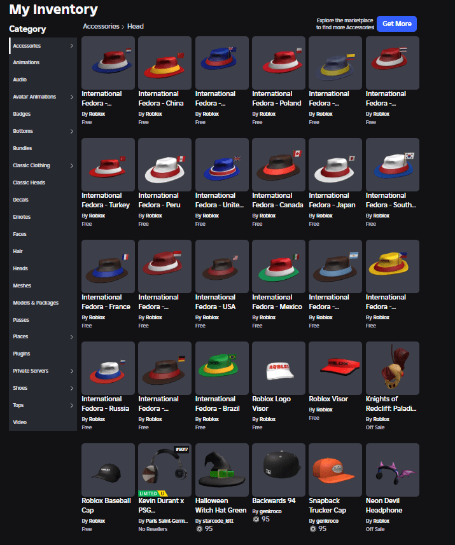Select the Backwards 94 cap image
The image size is (455, 545).
279,469
